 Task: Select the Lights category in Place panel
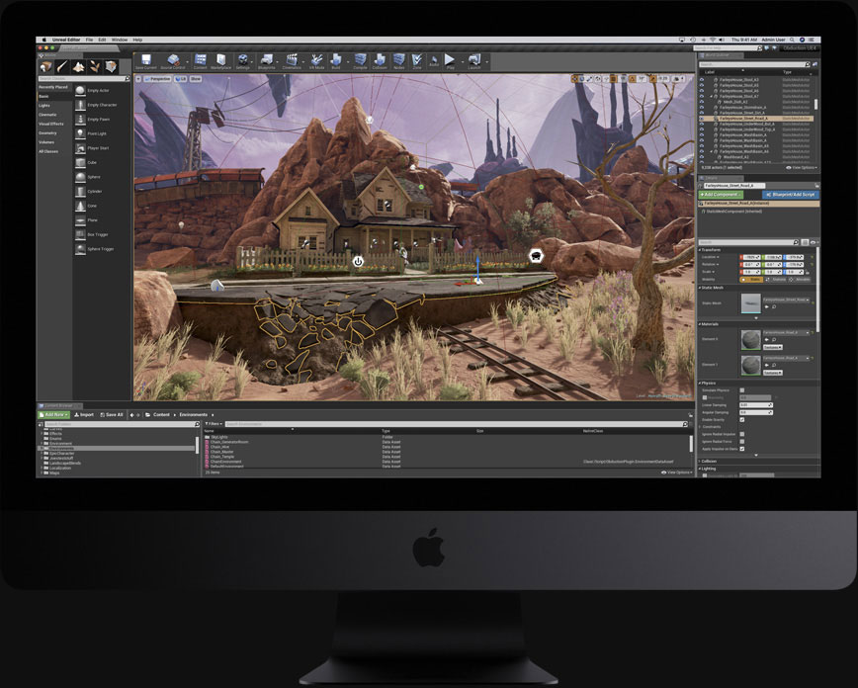pyautogui.click(x=44, y=105)
